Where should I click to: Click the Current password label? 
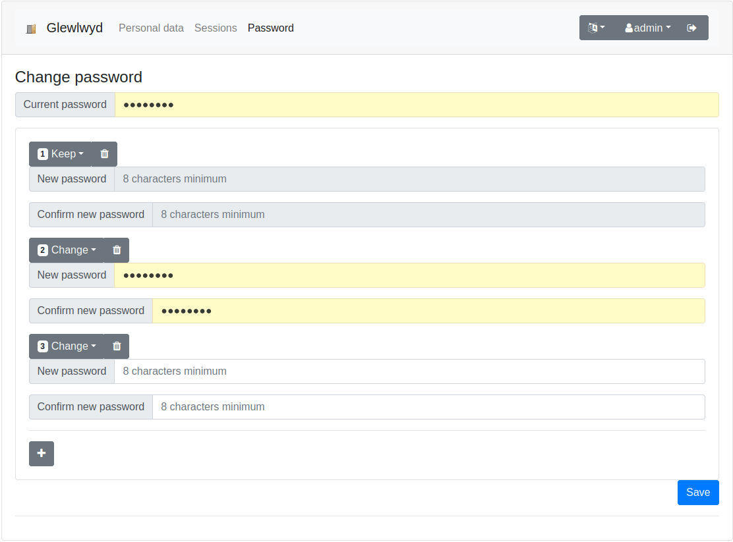pos(65,105)
